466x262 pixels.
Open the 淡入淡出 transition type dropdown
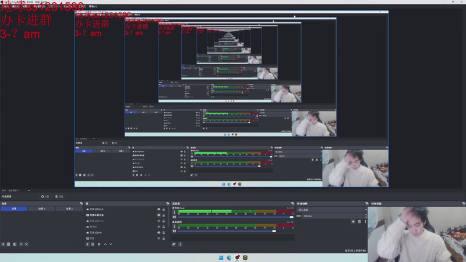pos(332,210)
